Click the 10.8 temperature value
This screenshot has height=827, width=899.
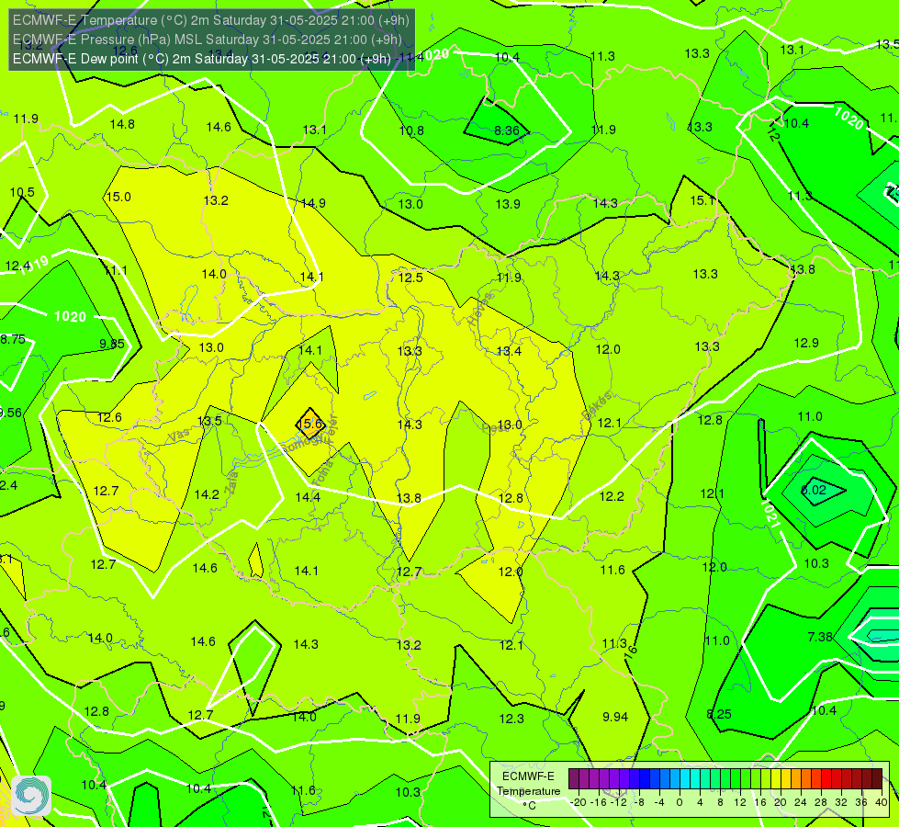click(411, 130)
